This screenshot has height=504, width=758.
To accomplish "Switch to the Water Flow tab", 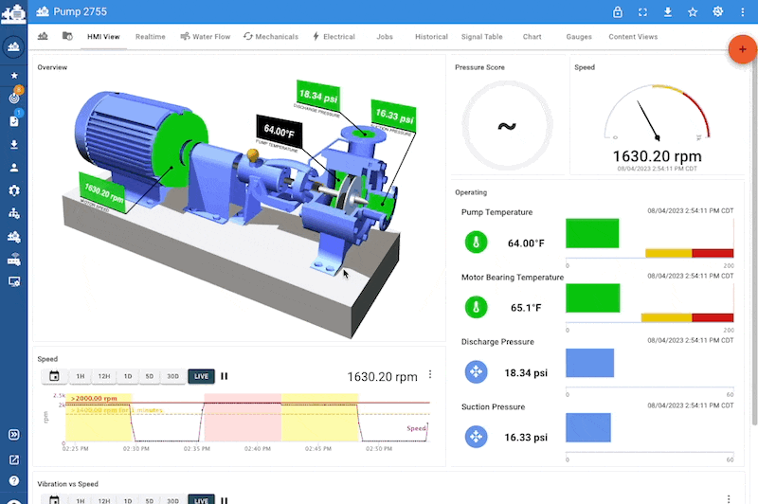I will 205,37.
